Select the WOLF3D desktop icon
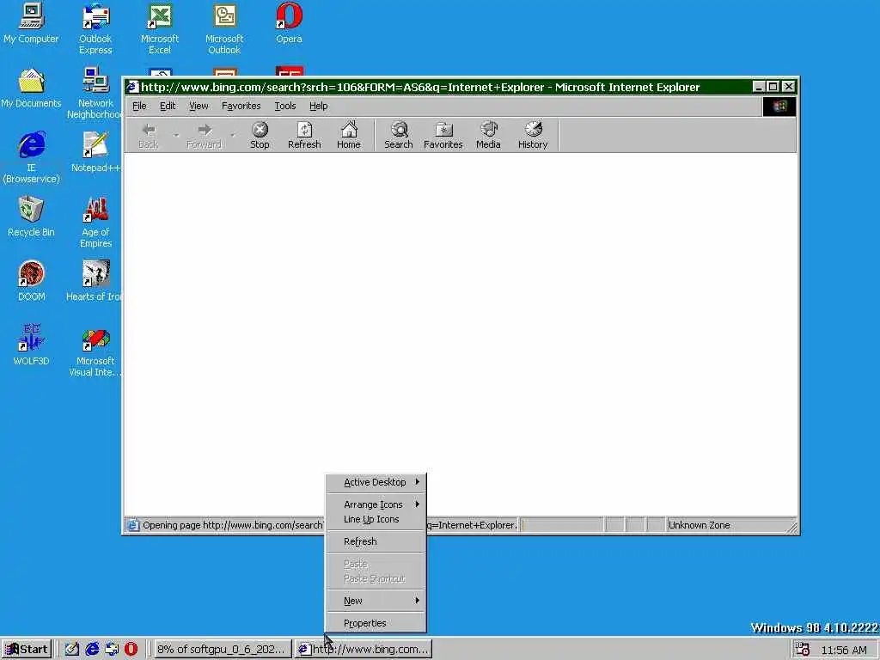Viewport: 880px width, 660px height. coord(31,346)
